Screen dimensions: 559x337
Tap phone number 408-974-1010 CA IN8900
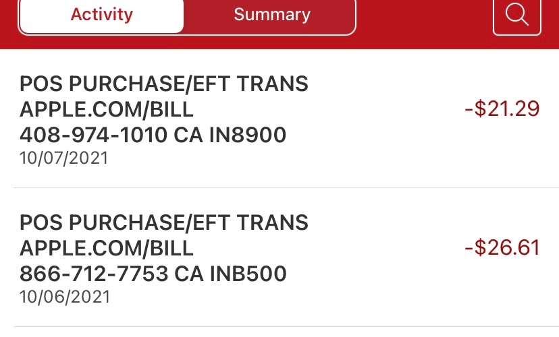click(x=153, y=135)
